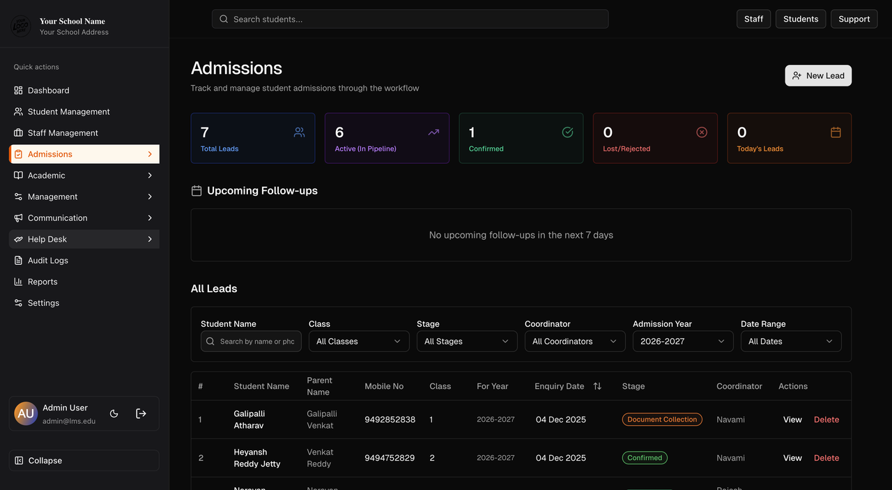Click the Staff Management briefcase icon
892x490 pixels.
[x=18, y=133]
